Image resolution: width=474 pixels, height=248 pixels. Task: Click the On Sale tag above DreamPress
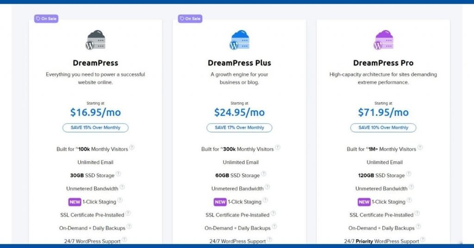point(46,19)
